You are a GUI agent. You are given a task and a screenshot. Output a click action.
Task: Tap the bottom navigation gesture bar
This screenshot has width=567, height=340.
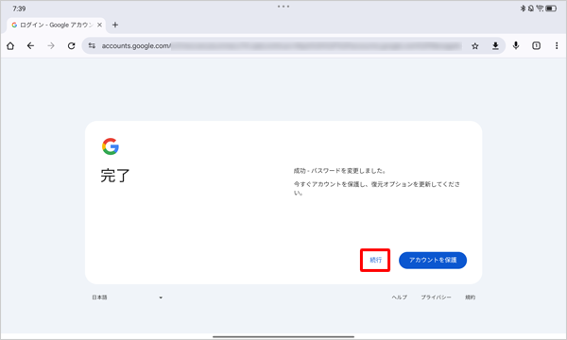(283, 337)
